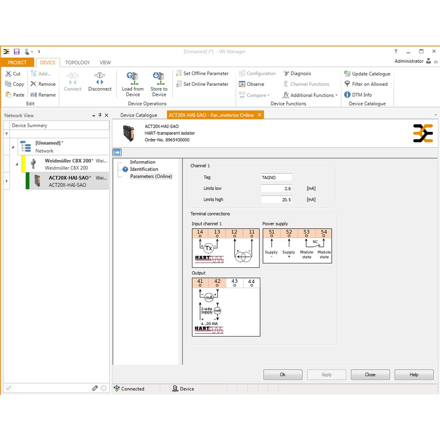The image size is (440, 440).
Task: Show DTM Info
Action: [x=358, y=95]
